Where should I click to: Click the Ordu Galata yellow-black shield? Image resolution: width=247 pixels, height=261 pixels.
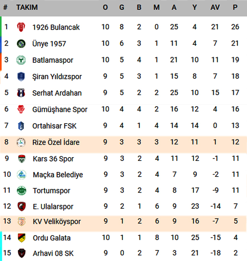point(22,238)
